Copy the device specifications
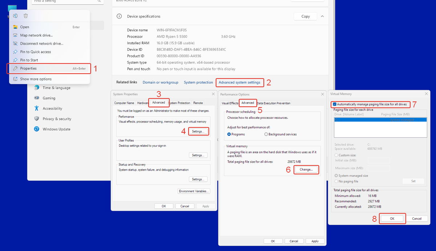The height and width of the screenshot is (251, 436). (x=306, y=16)
